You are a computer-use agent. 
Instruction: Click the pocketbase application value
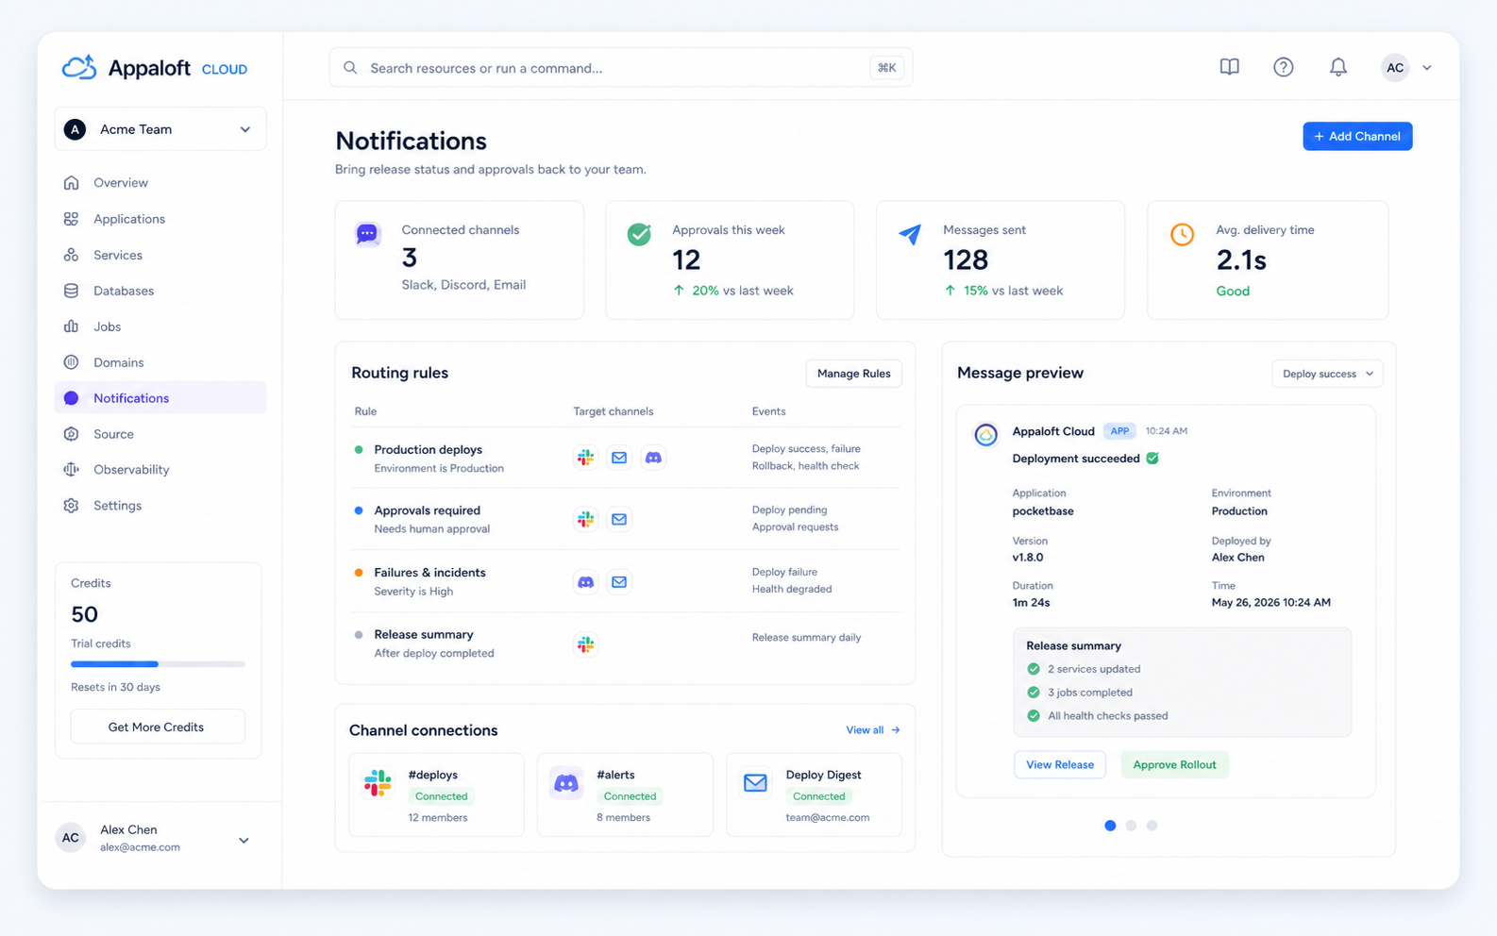point(1043,511)
